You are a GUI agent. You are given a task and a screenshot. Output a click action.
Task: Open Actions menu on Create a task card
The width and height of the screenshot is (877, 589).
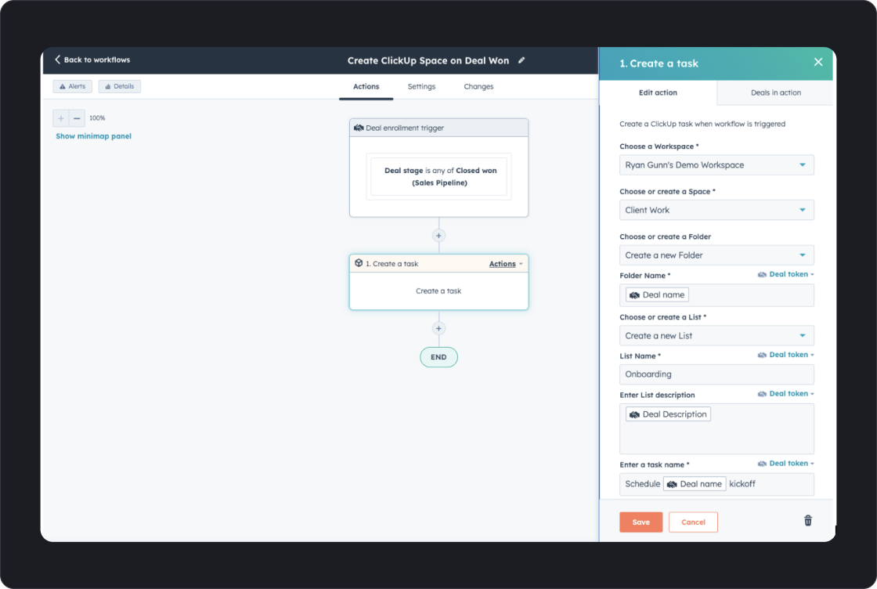tap(506, 264)
